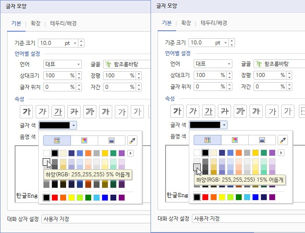Open the 글자 색 dropdown in left dialog
Screen dimensions: 305x233
(73, 125)
